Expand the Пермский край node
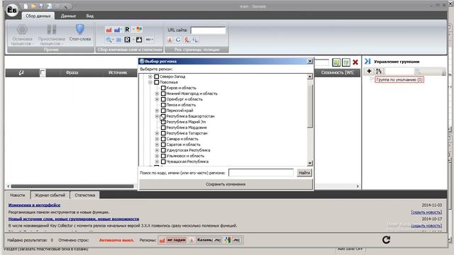 [x=157, y=110]
